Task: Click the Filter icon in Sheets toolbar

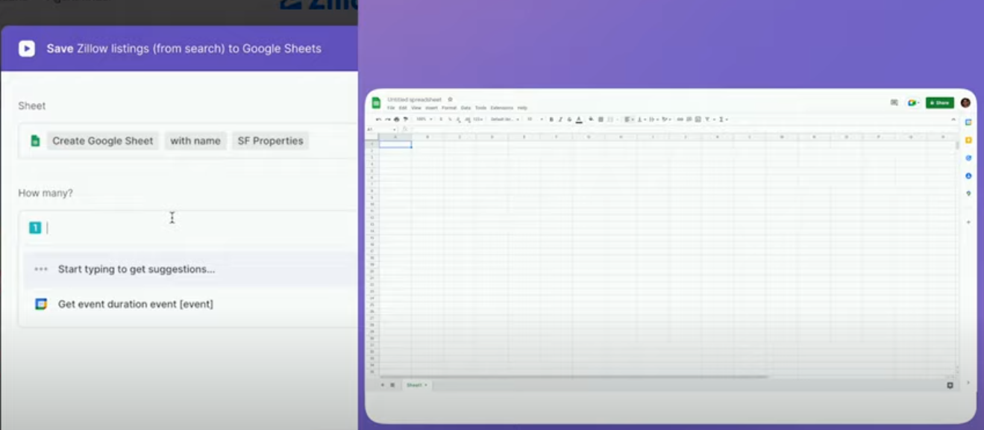Action: tap(707, 119)
